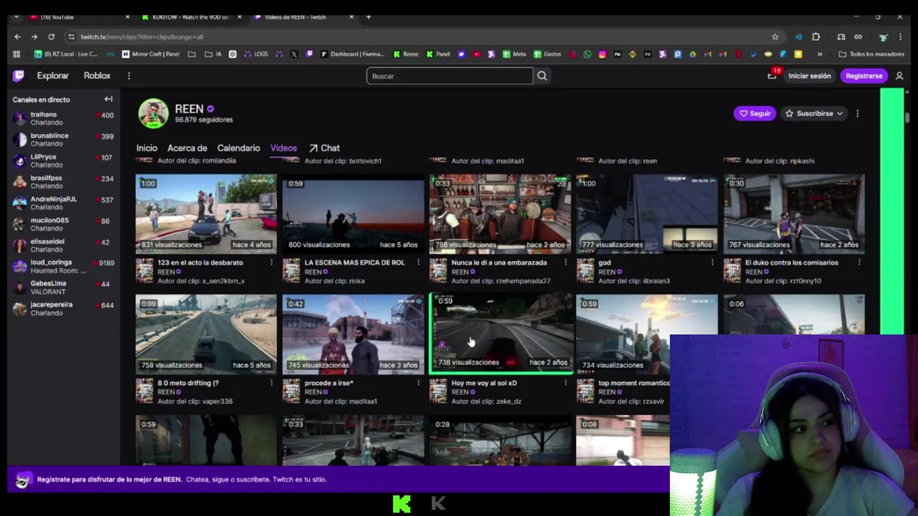Open Todos los marcadores folder
The height and width of the screenshot is (516, 918).
pos(871,54)
